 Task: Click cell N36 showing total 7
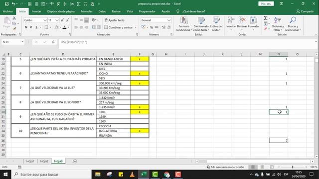point(279,140)
